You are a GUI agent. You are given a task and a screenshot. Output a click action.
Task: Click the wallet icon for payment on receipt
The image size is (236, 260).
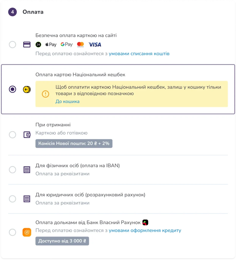pos(27,135)
